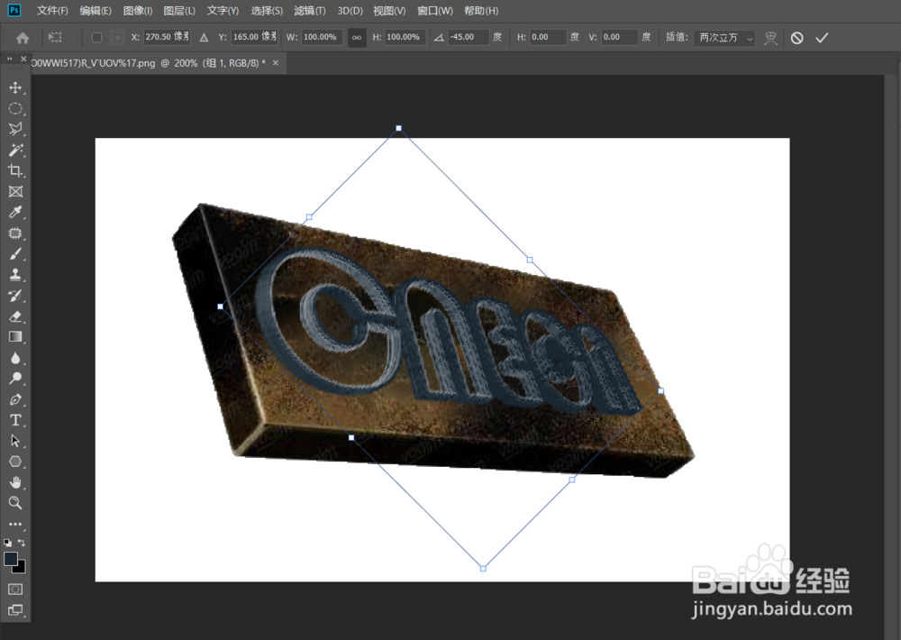This screenshot has width=901, height=640.
Task: Open the 图层(L) menu
Action: point(179,10)
